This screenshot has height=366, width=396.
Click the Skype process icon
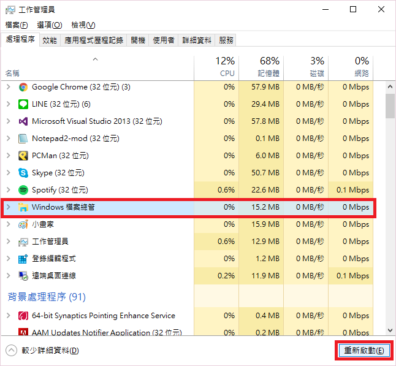point(23,173)
